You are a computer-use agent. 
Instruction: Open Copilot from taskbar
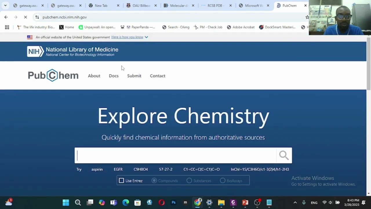tap(102, 202)
